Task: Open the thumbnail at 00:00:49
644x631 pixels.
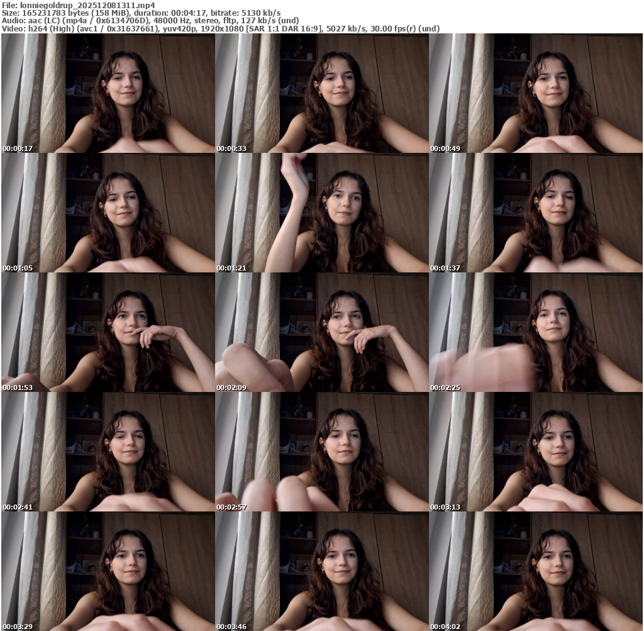Action: (x=536, y=93)
